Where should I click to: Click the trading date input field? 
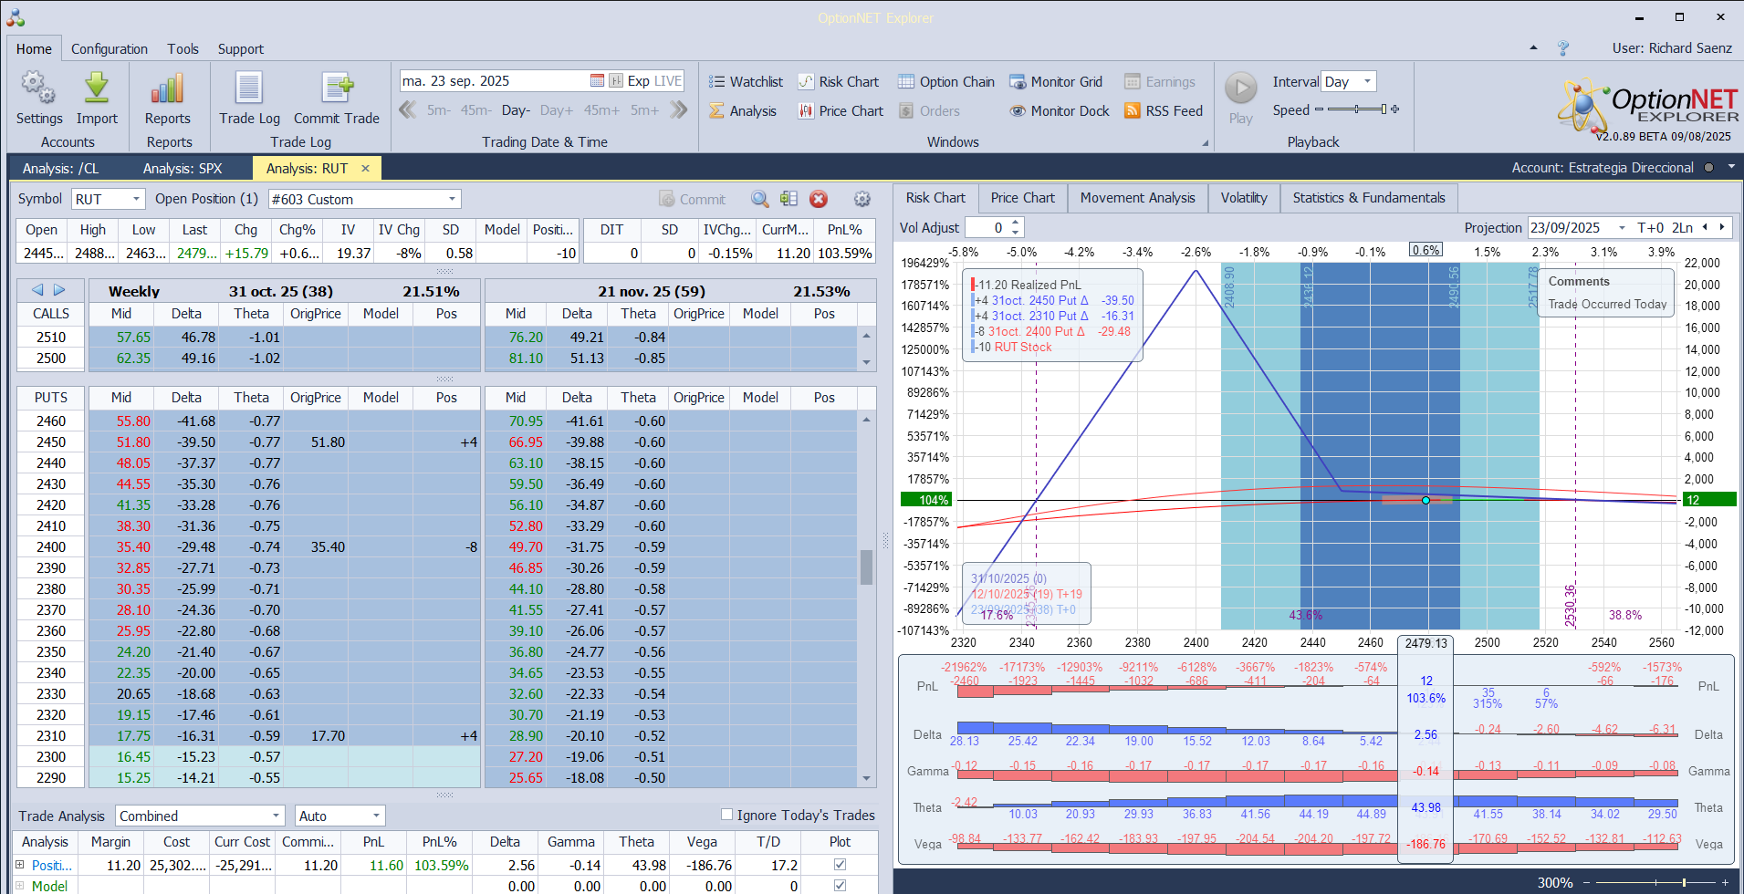point(494,81)
